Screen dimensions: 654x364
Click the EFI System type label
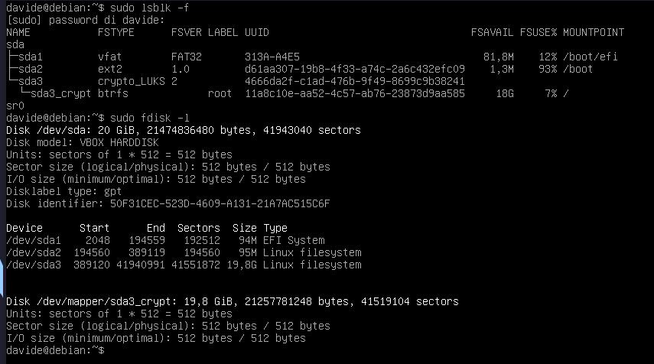coord(294,241)
